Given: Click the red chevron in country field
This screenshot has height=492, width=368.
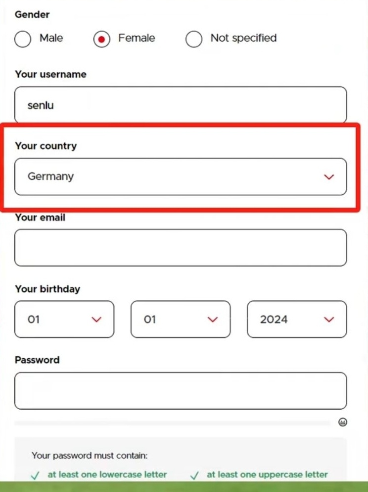Looking at the screenshot, I should 329,177.
